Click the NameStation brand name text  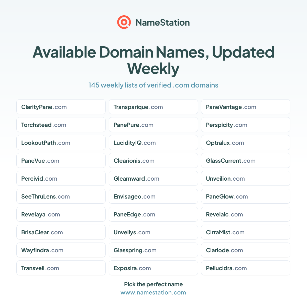163,23
